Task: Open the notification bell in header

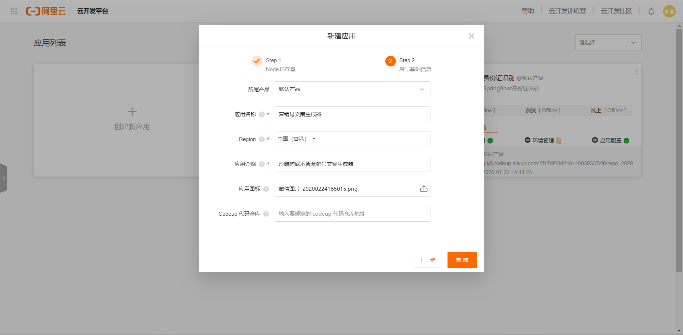Action: 651,11
